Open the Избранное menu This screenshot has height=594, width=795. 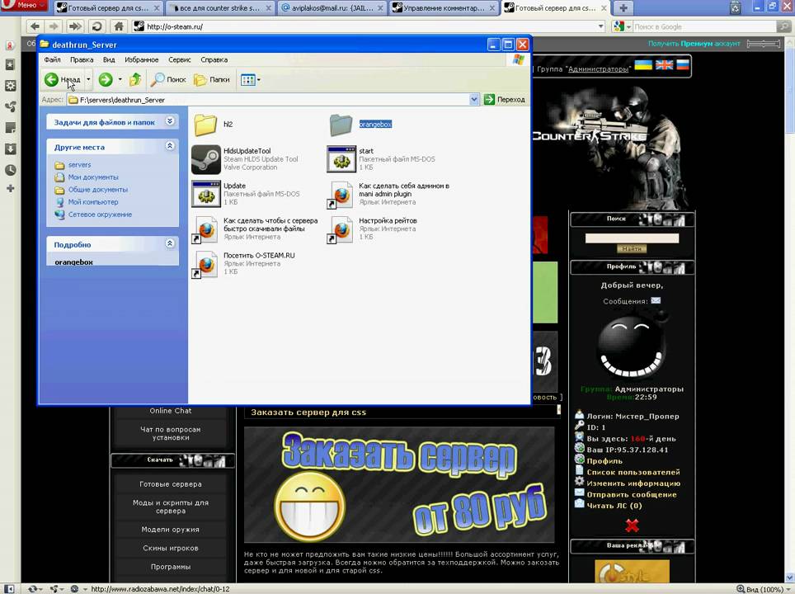(x=142, y=60)
